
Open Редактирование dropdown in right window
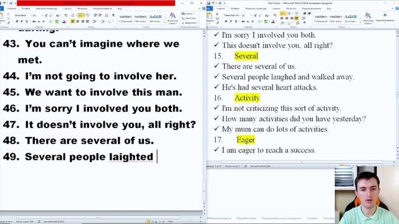coord(385,17)
